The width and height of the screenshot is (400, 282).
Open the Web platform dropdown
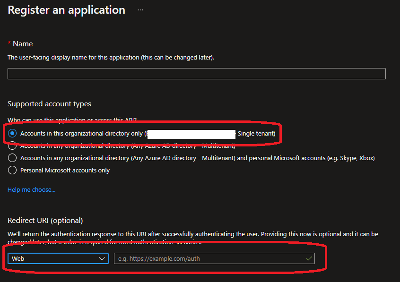click(58, 258)
